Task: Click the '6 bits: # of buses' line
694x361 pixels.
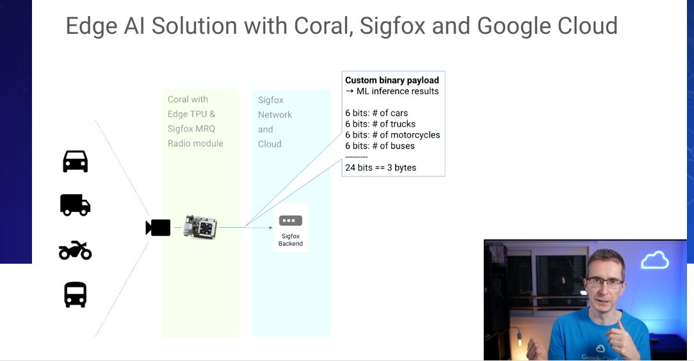Action: tap(380, 146)
